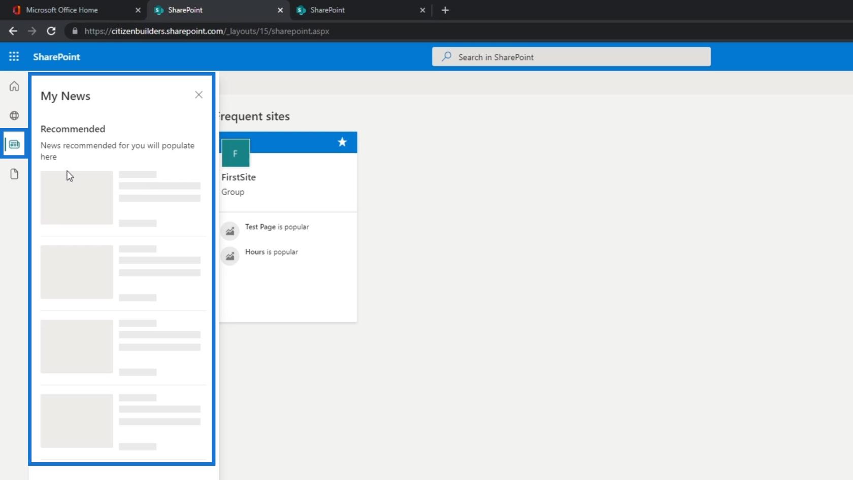
Task: Close the last SharePoint browser tab
Action: pos(422,10)
